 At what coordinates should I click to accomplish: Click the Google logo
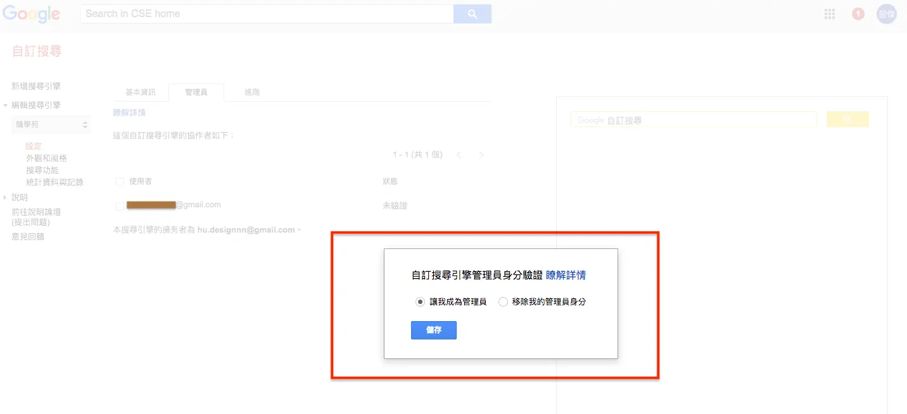tap(31, 14)
